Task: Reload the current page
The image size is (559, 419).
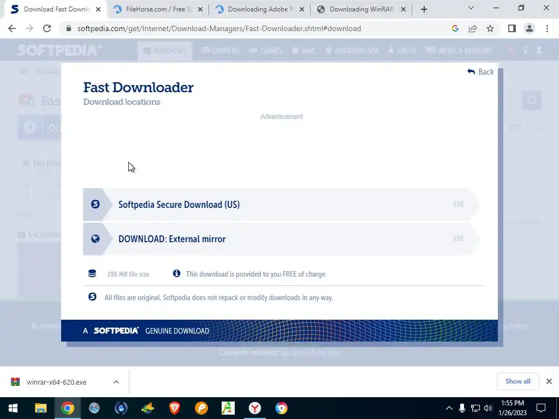Action: [47, 28]
